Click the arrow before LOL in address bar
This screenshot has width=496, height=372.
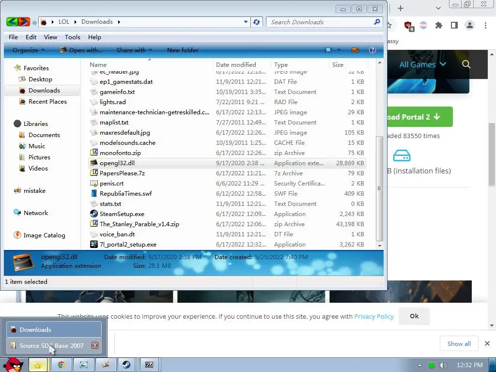click(52, 22)
